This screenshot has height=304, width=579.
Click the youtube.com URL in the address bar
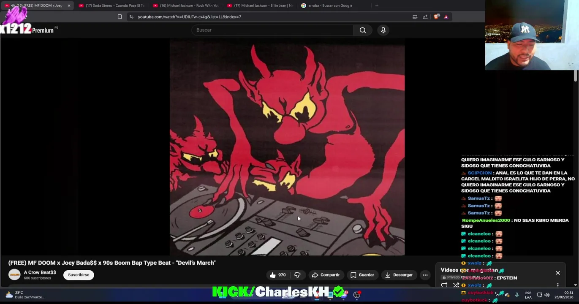[189, 17]
